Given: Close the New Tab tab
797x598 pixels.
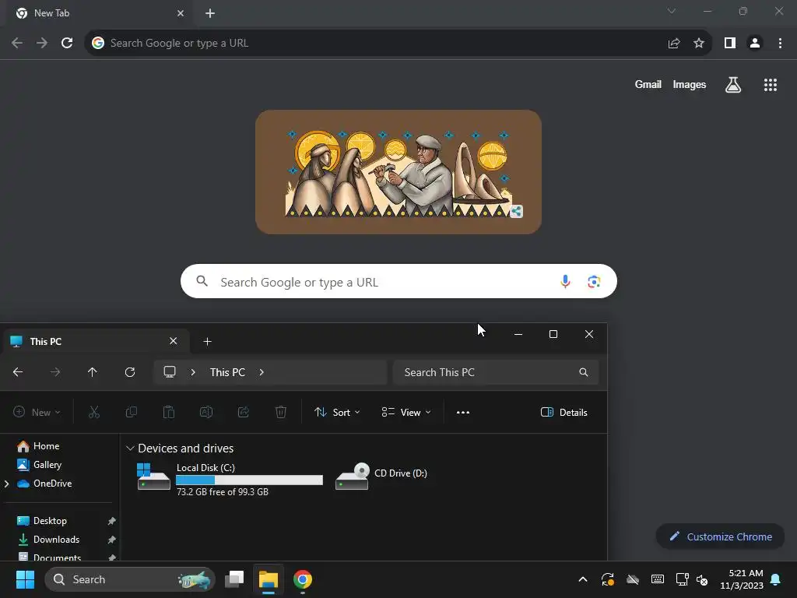Looking at the screenshot, I should [x=181, y=13].
